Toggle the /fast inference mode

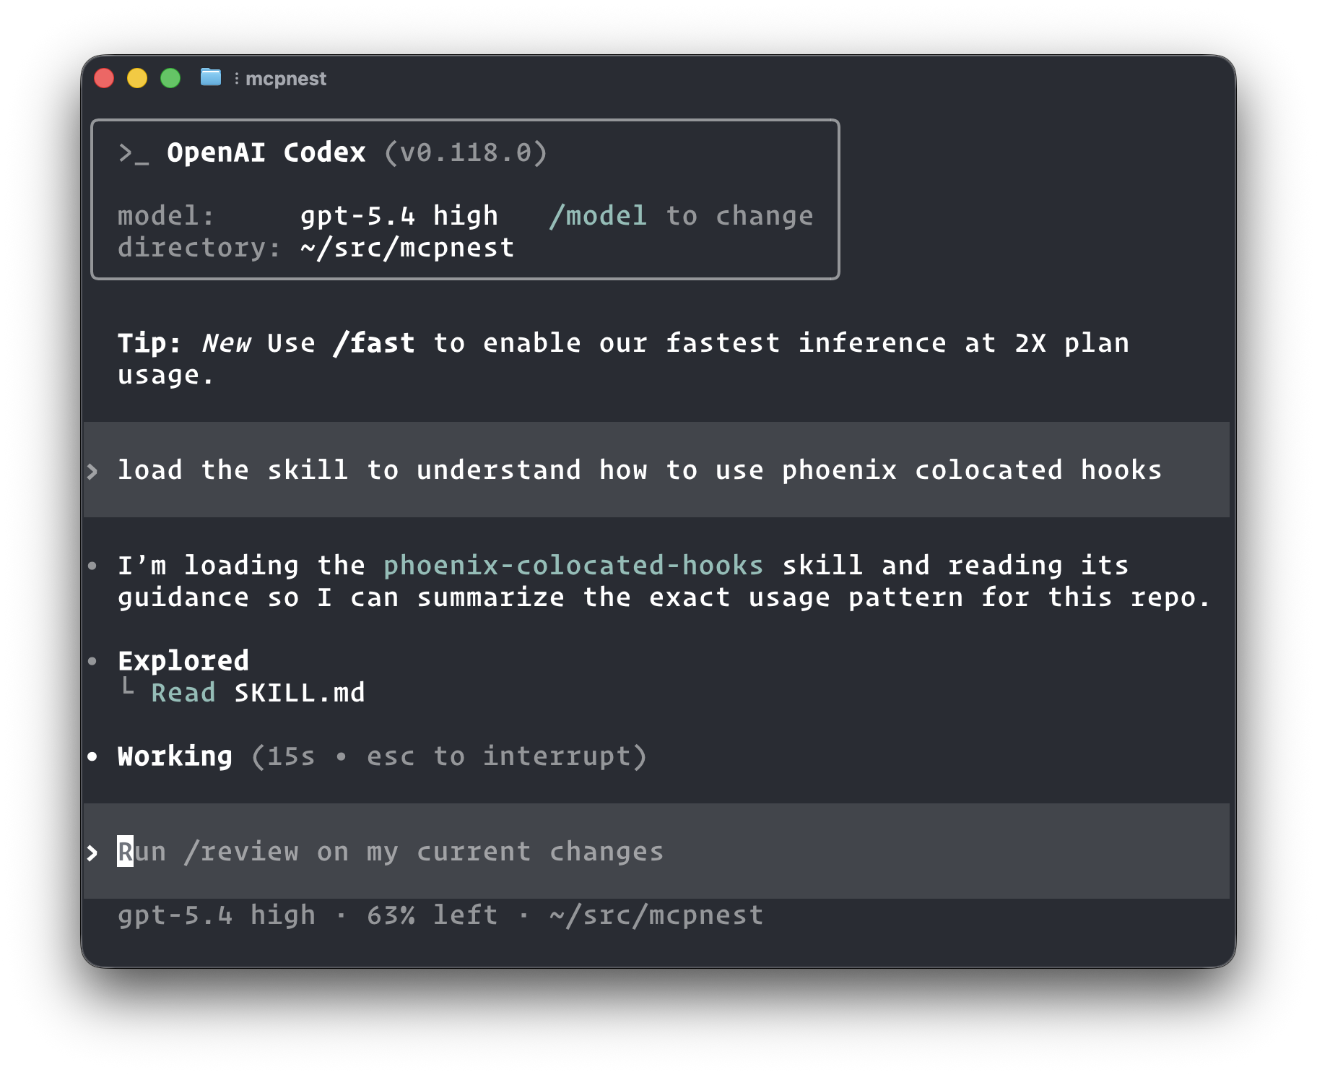coord(375,342)
